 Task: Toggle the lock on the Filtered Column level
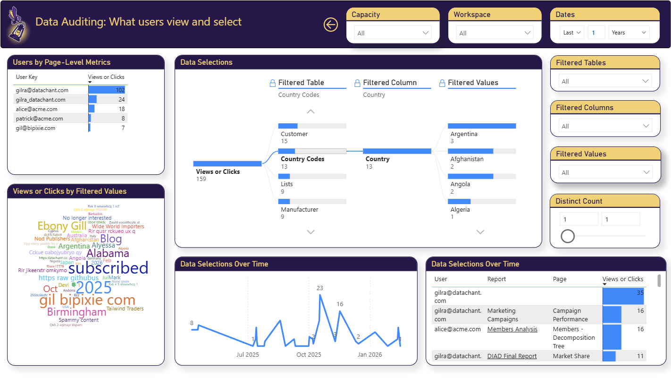coord(357,82)
